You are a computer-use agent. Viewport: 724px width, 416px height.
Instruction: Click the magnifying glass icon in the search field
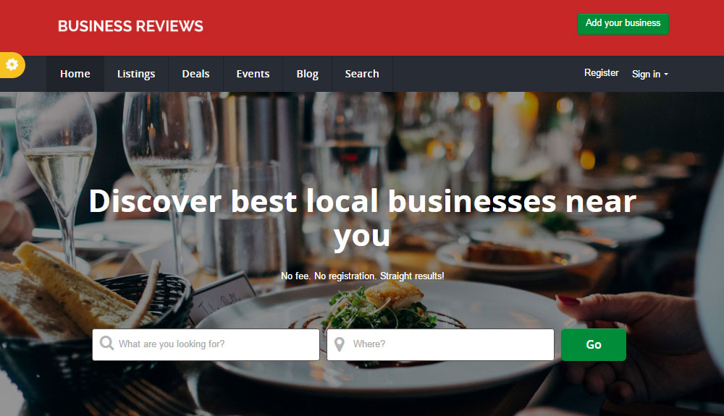[106, 343]
